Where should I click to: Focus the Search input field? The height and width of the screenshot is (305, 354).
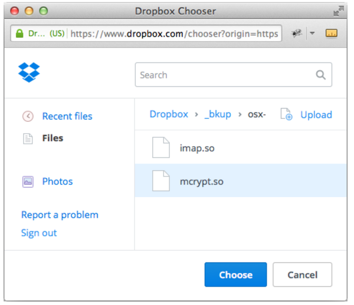pyautogui.click(x=224, y=75)
